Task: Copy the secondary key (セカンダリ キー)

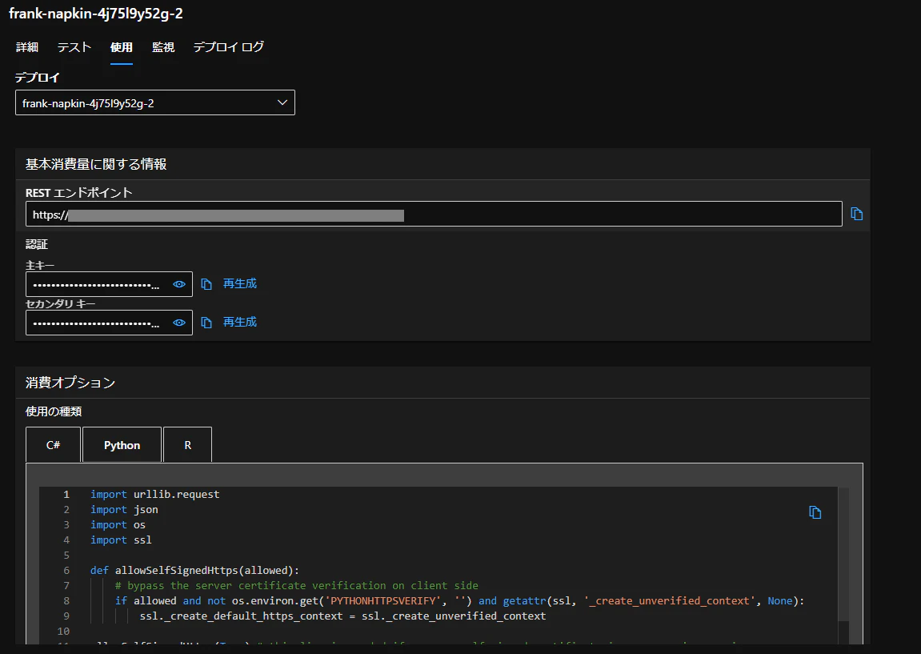Action: click(206, 323)
